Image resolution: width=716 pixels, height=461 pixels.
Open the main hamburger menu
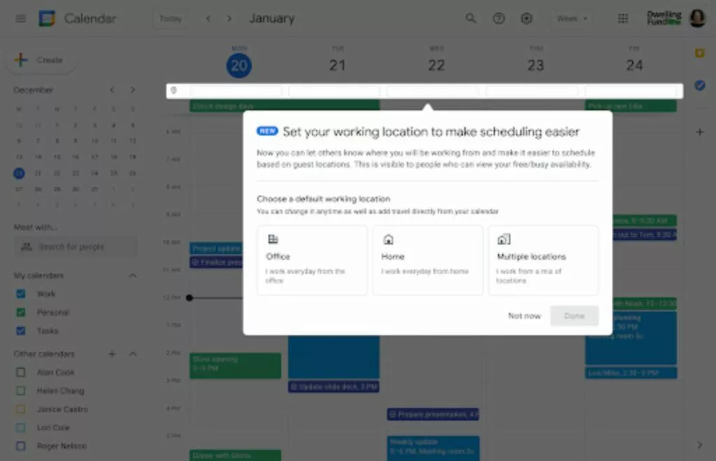pyautogui.click(x=20, y=19)
